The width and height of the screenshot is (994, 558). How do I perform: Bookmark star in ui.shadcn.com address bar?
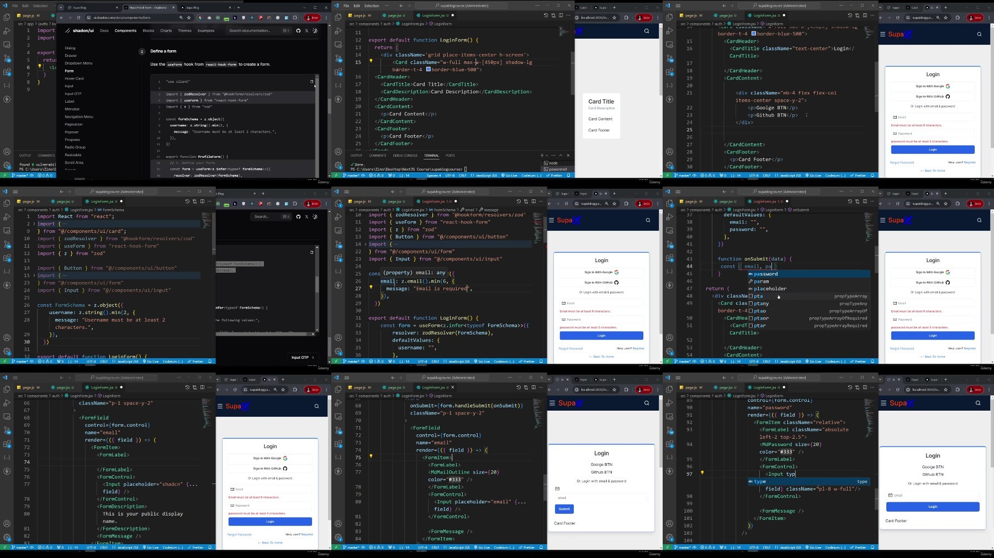point(189,18)
